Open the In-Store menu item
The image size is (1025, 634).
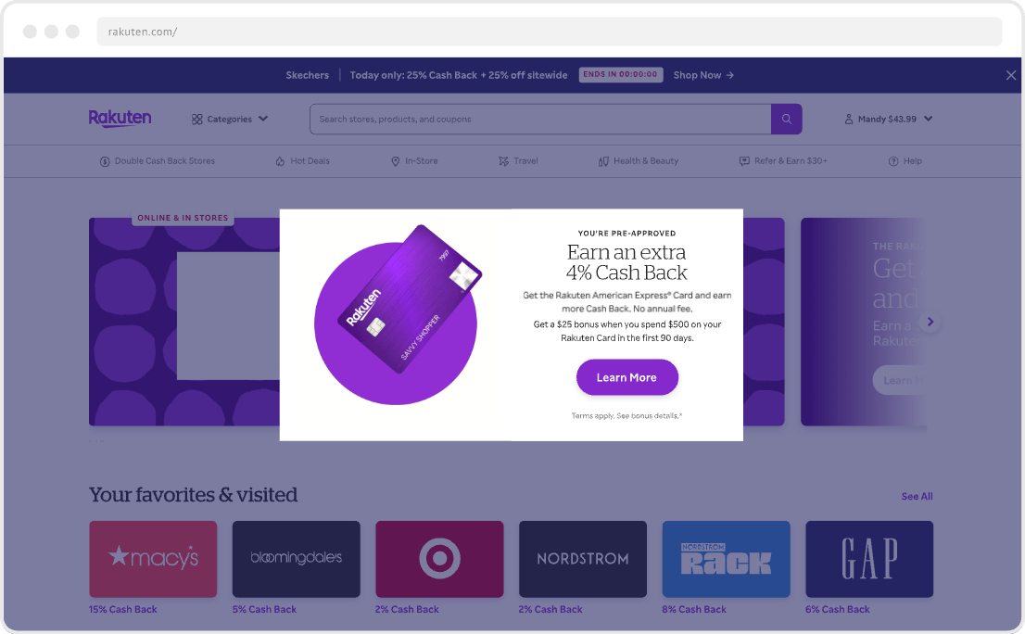(x=414, y=160)
